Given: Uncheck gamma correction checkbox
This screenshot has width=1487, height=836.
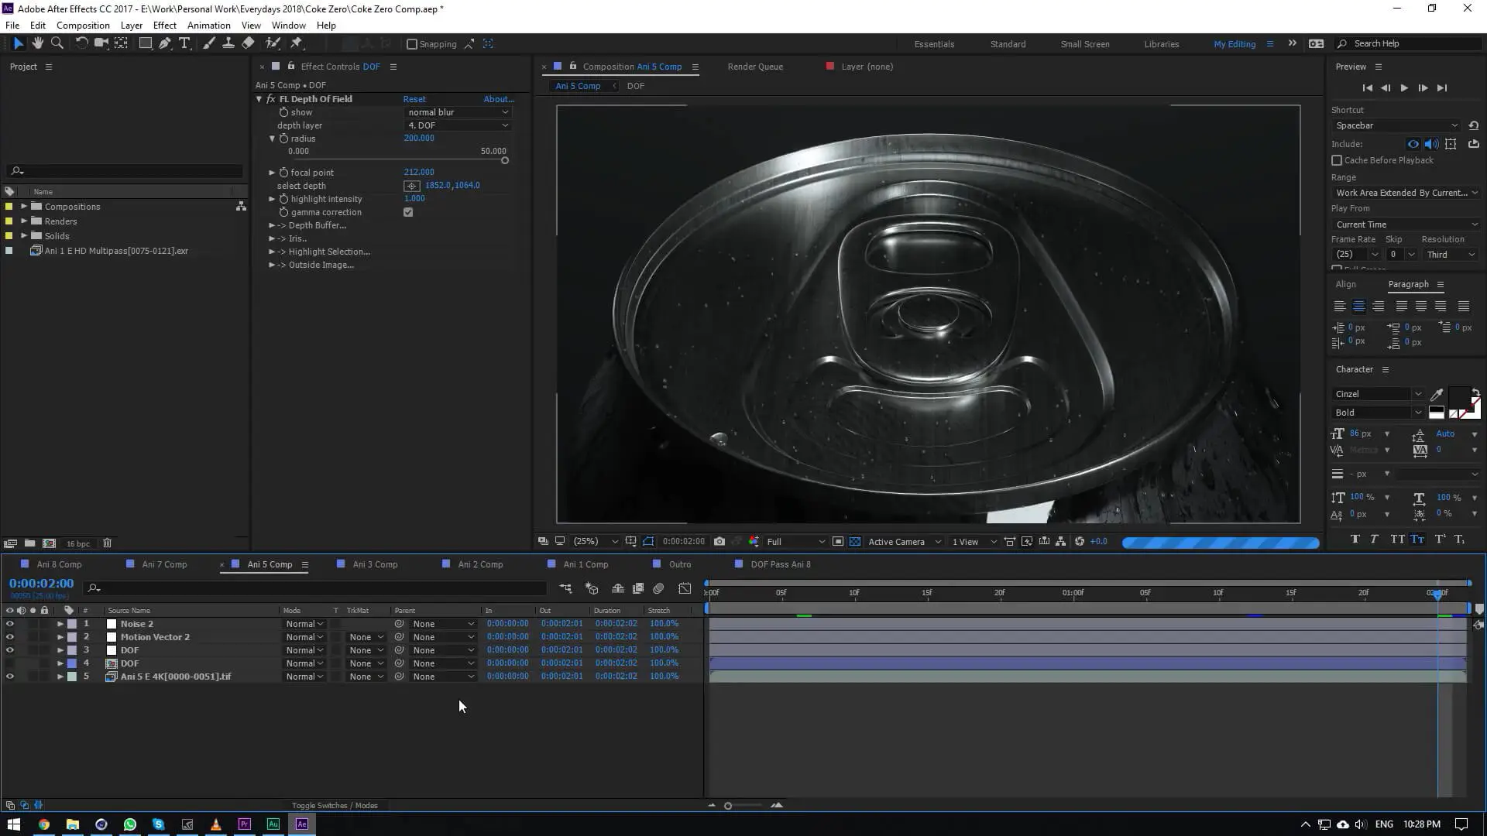Looking at the screenshot, I should (408, 212).
